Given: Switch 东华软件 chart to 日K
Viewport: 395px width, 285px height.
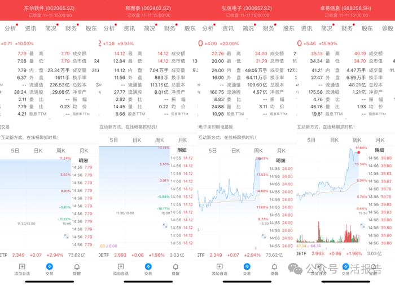Looking at the screenshot, I should coord(38,151).
